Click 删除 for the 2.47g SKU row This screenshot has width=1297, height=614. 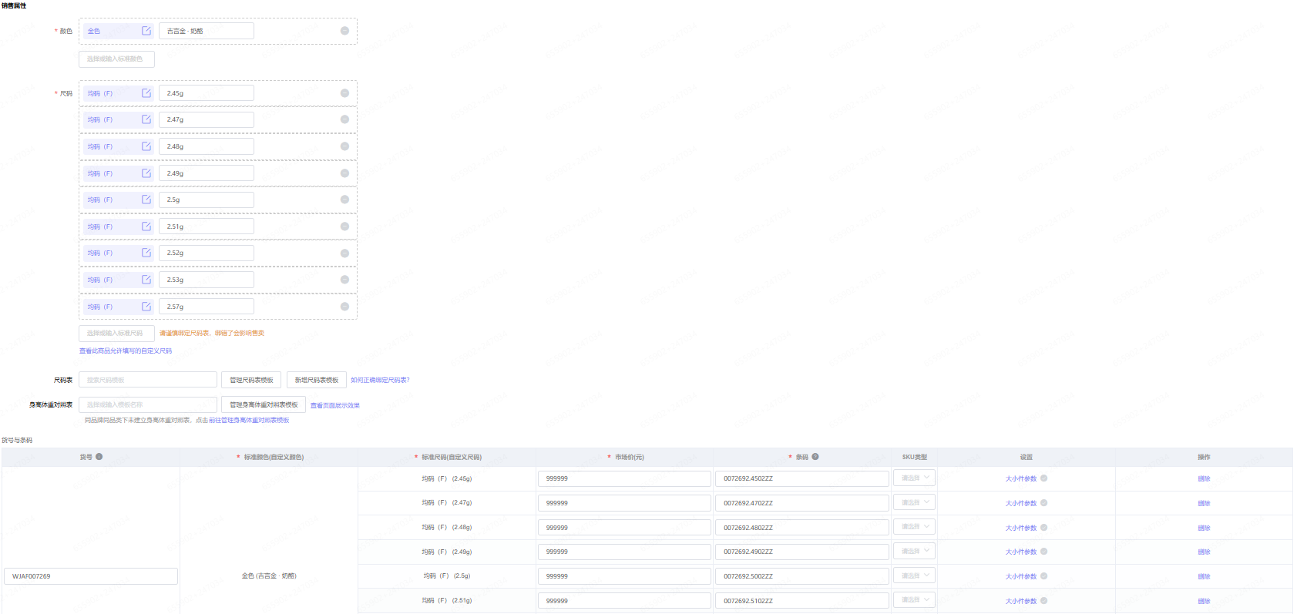pyautogui.click(x=1204, y=503)
